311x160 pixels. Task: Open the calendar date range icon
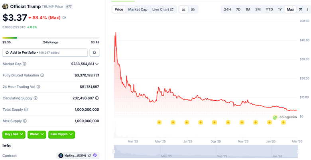301,10
